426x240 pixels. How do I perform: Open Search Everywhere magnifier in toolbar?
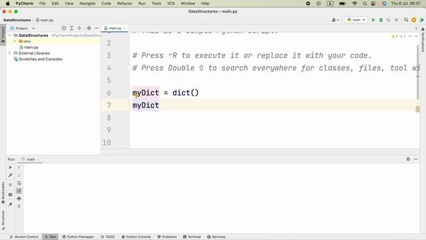tap(406, 20)
